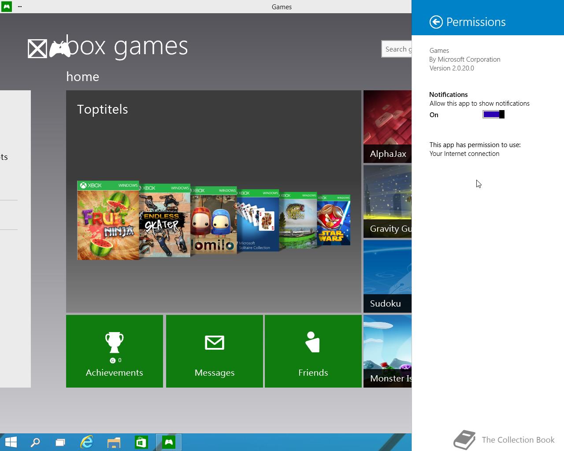Open the Achievements tile
The image size is (564, 451).
pos(115,351)
